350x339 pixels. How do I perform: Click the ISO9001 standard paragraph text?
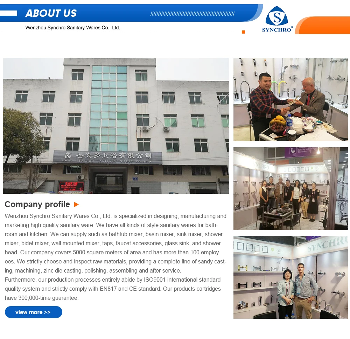[x=113, y=289]
